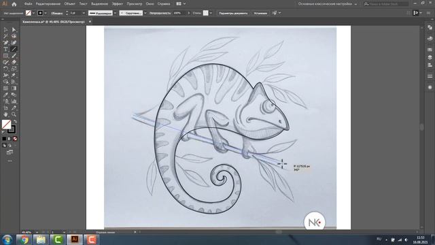Open Google Chrome from the taskbar
435x245 pixels.
24,240
